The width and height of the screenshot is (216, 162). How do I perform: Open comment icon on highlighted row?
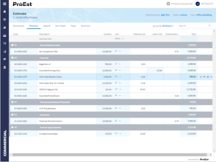pos(208,77)
